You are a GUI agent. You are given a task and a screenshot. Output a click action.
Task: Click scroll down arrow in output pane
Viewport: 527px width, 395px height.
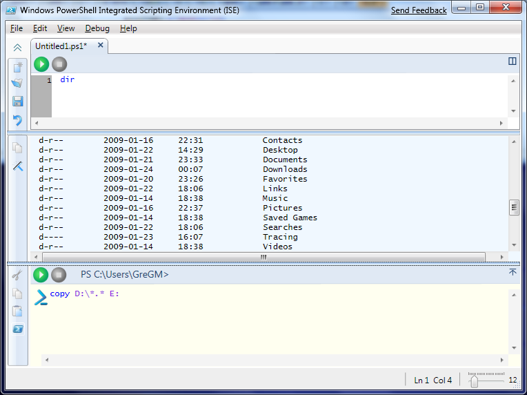click(514, 245)
